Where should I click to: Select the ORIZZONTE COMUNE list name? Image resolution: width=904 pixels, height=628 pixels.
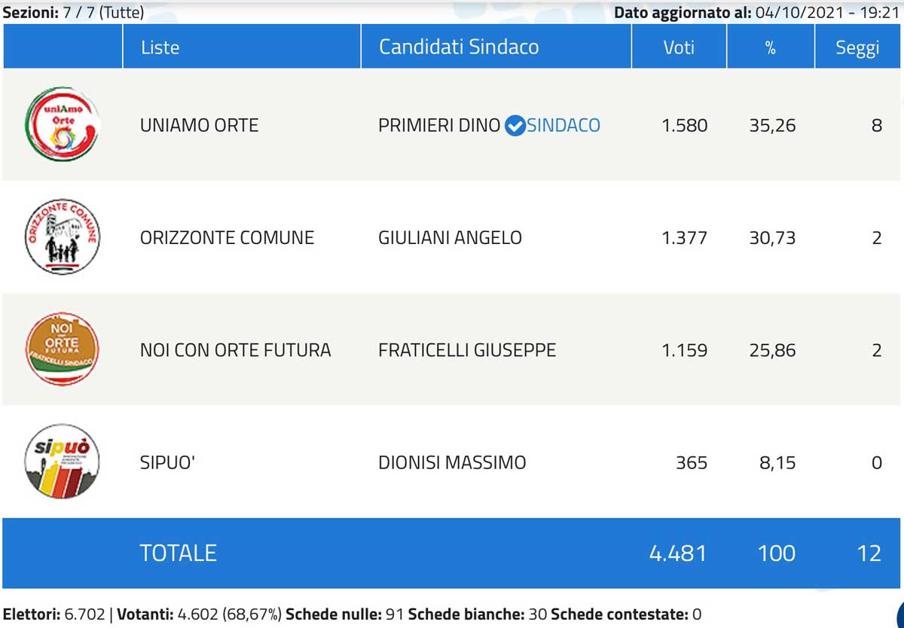pos(227,238)
